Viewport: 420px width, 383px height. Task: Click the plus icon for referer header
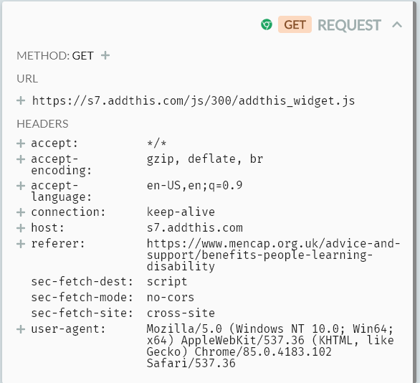point(21,244)
